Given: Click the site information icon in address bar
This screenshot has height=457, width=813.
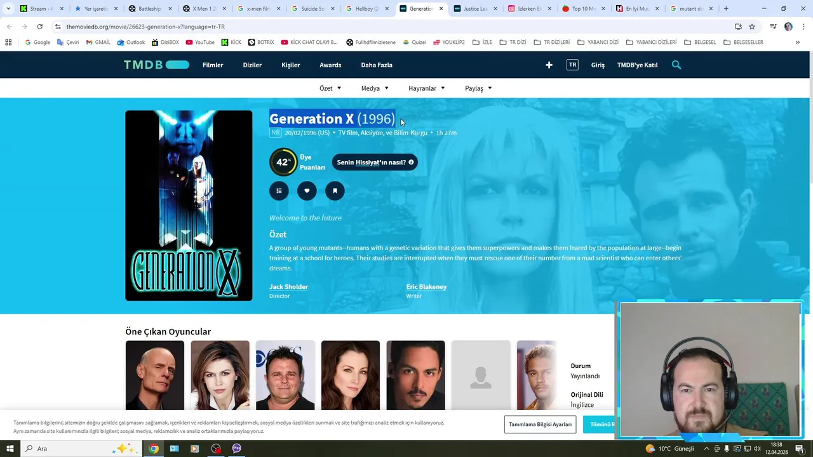Looking at the screenshot, I should (x=58, y=27).
